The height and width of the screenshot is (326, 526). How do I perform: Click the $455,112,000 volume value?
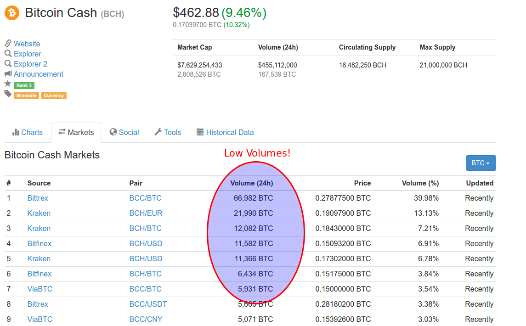pyautogui.click(x=277, y=65)
